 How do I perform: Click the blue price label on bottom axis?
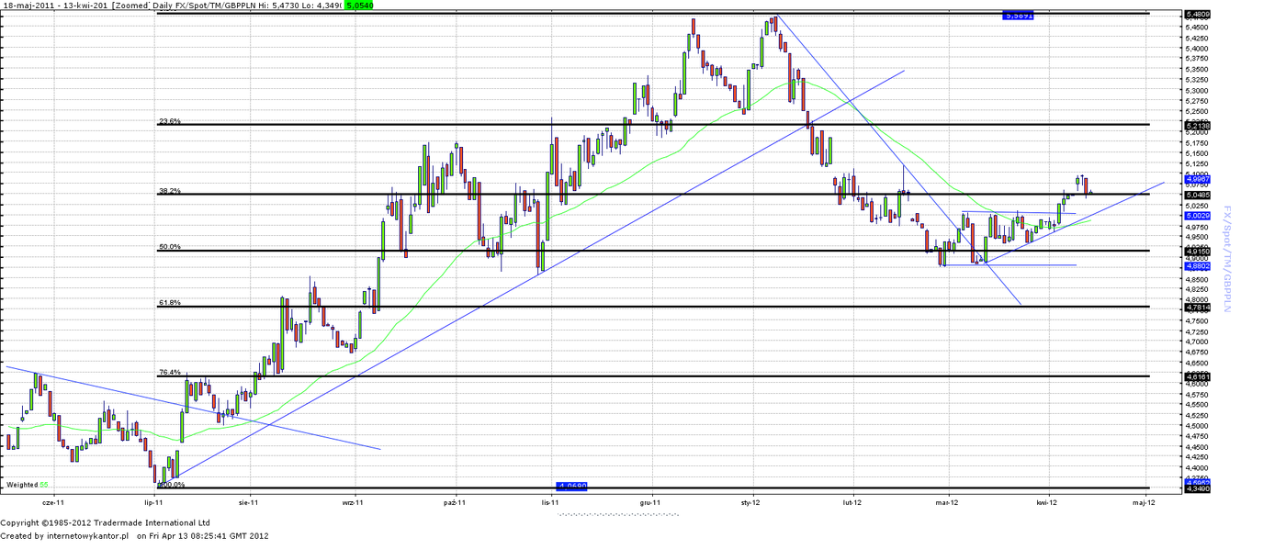[572, 486]
